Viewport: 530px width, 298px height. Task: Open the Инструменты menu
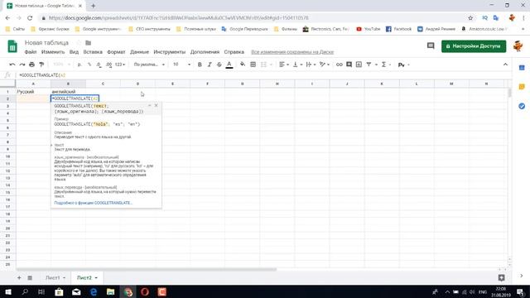pyautogui.click(x=169, y=52)
